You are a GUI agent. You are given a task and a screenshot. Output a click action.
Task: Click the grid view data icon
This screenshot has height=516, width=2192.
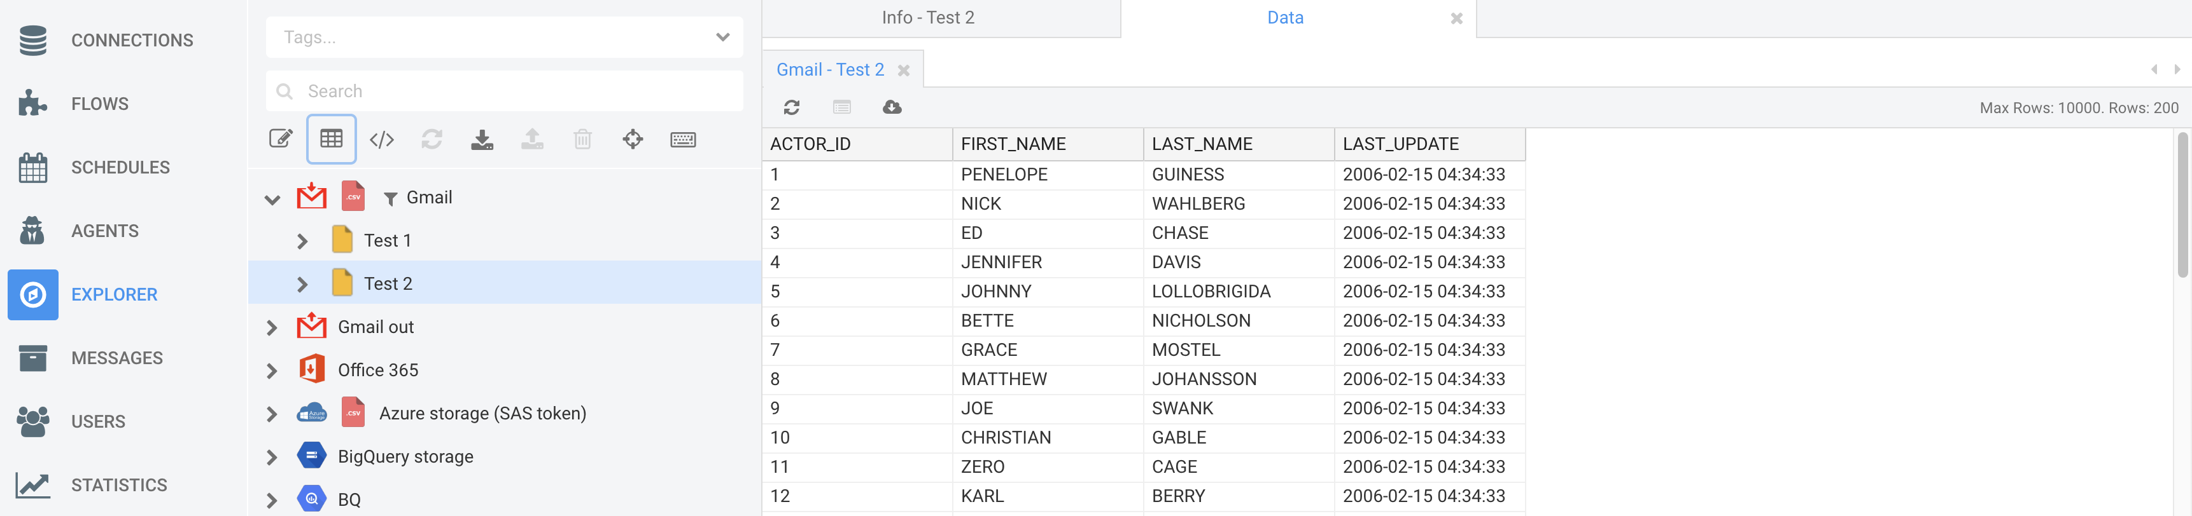pyautogui.click(x=331, y=139)
